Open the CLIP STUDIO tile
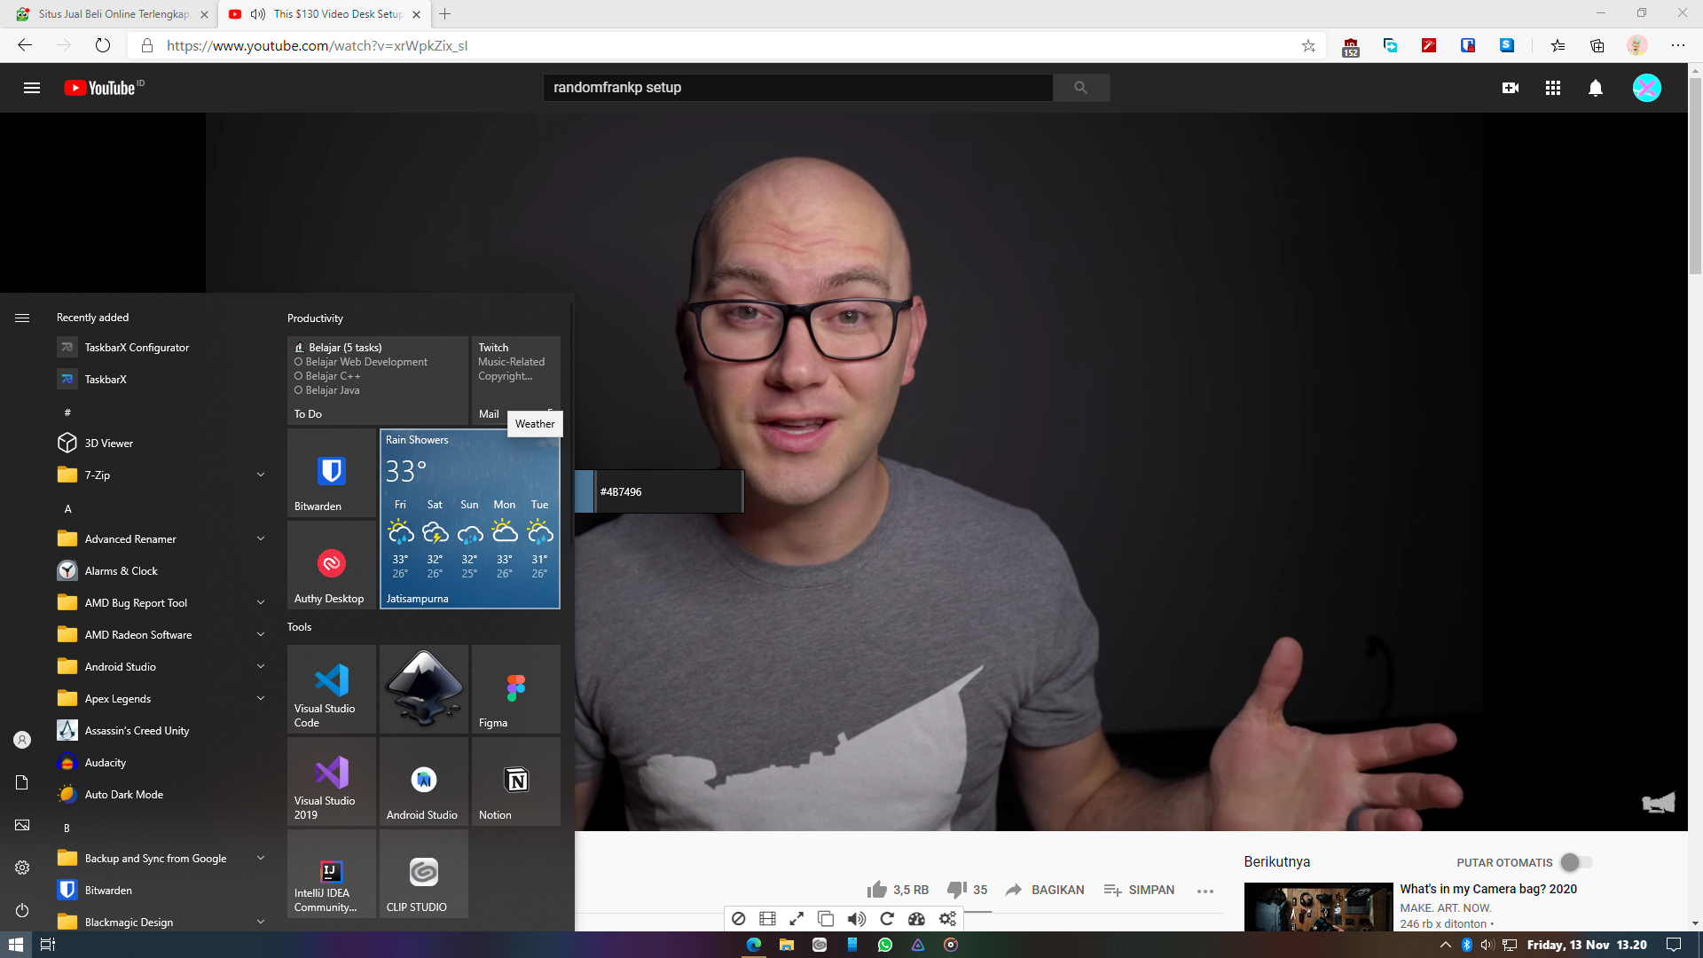The width and height of the screenshot is (1703, 958). coord(424,874)
